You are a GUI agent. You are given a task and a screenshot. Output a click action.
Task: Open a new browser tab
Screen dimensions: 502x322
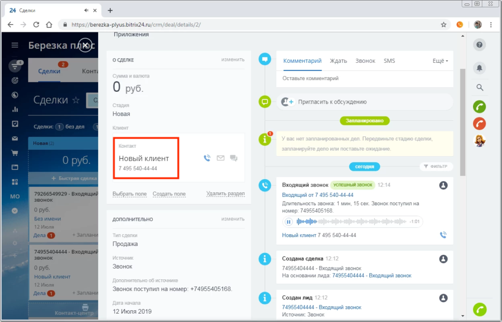click(x=110, y=11)
